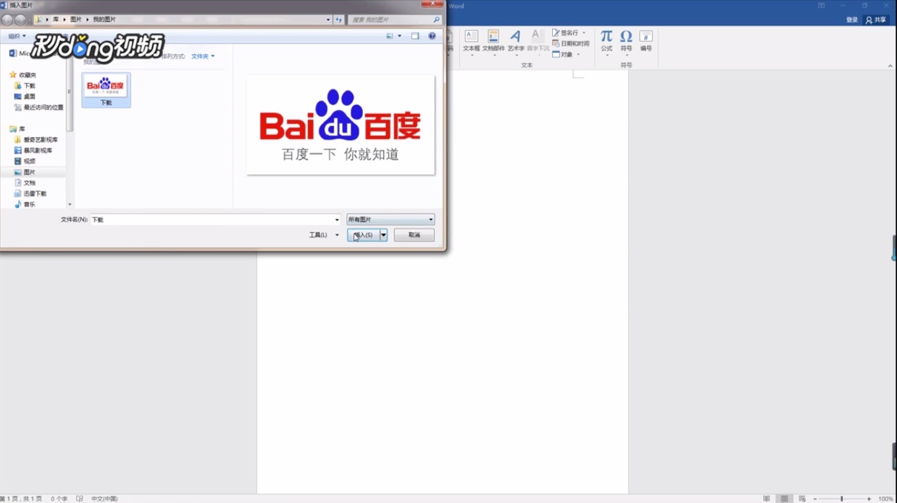Click the zoom out minus button
897x503 pixels.
tap(815, 498)
